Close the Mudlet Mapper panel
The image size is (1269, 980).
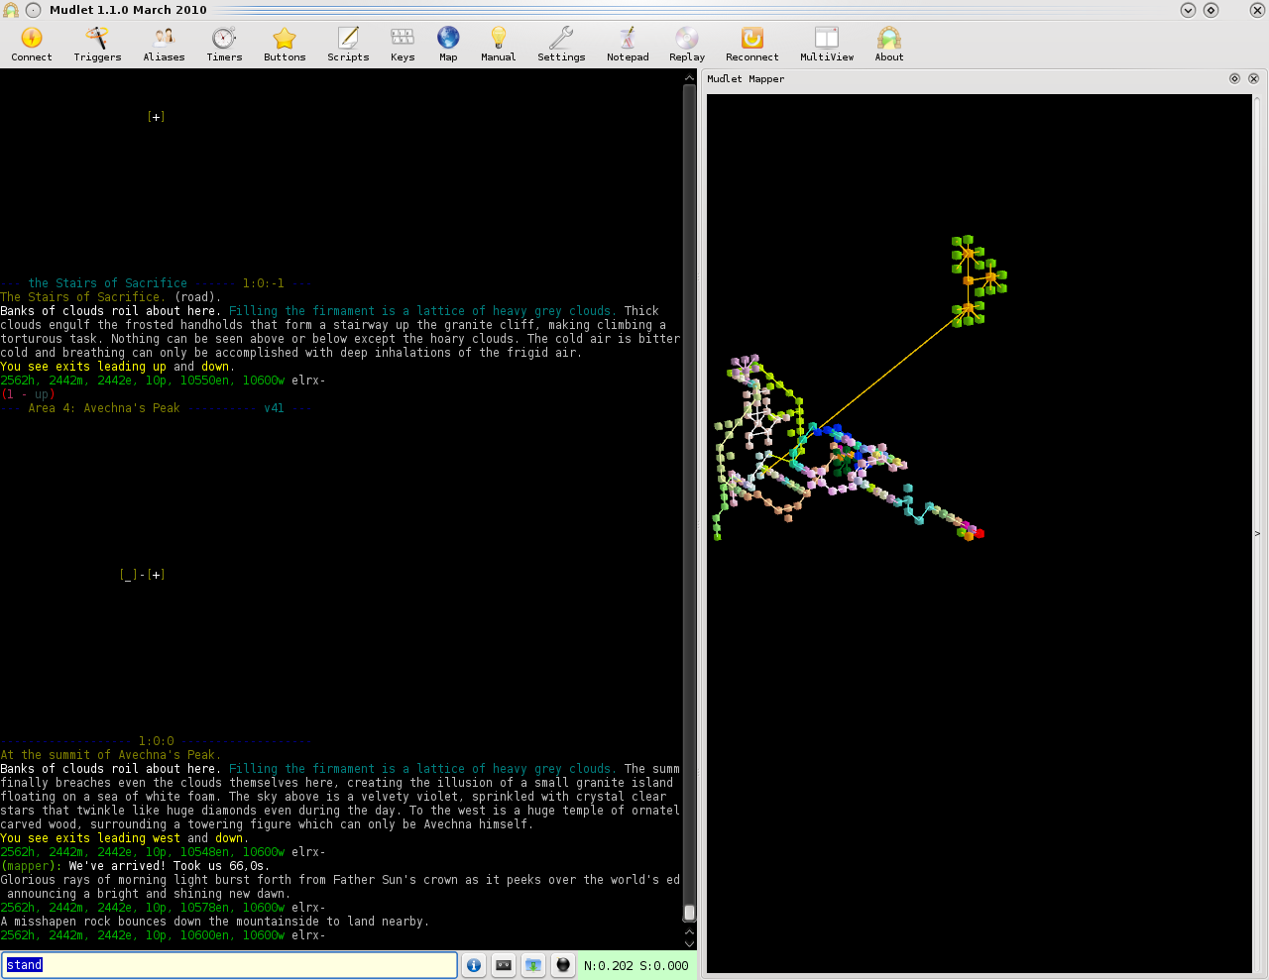pos(1253,78)
